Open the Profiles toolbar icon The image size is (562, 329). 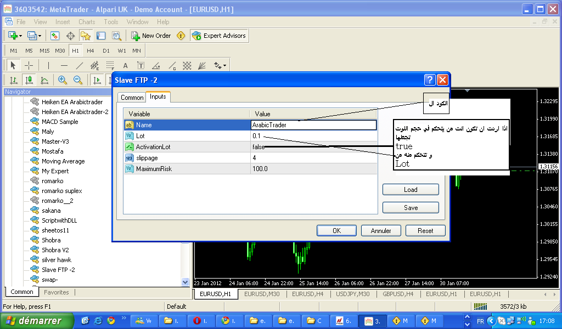point(32,36)
